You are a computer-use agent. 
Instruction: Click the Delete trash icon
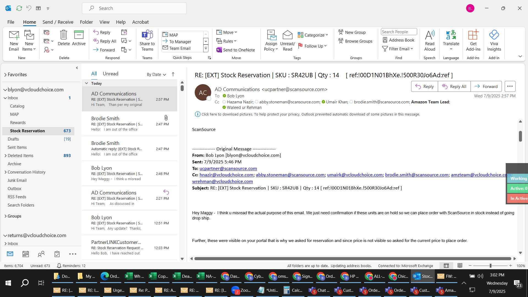pyautogui.click(x=64, y=38)
